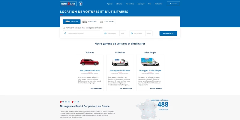The width and height of the screenshot is (240, 120).
Task: Click the 'Et DOM-TOM' text
Action: click(x=163, y=109)
